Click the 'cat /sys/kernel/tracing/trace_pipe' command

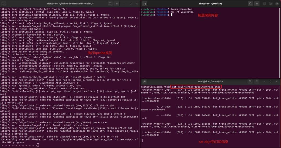point(196,87)
